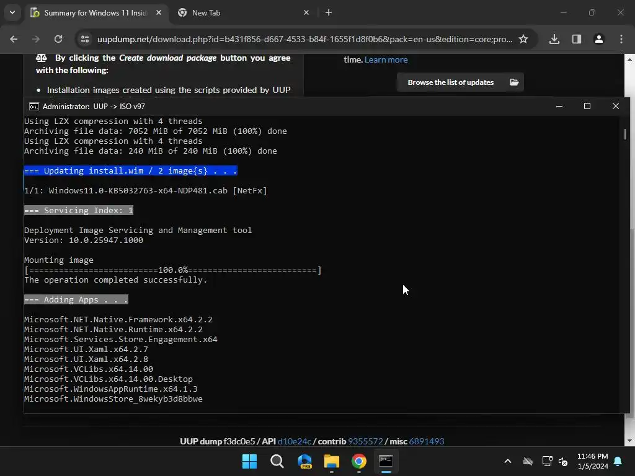Switch to Command Prompt in taskbar
635x476 pixels.
point(386,461)
